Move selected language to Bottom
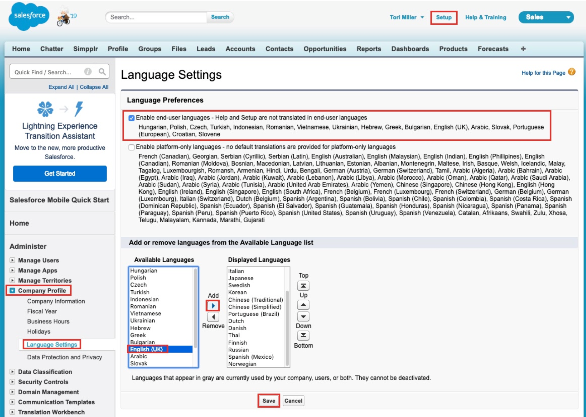This screenshot has height=417, width=586. [x=303, y=336]
